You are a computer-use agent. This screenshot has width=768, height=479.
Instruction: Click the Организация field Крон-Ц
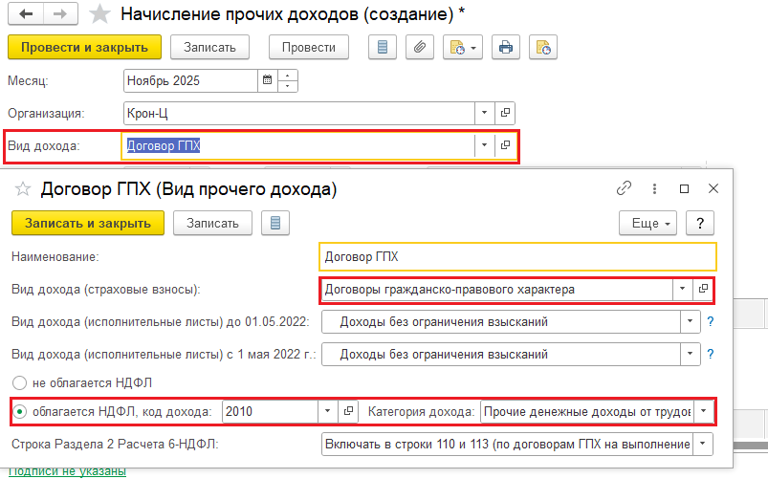[x=298, y=113]
